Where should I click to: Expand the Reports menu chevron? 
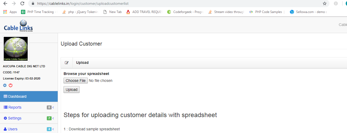coord(53,107)
